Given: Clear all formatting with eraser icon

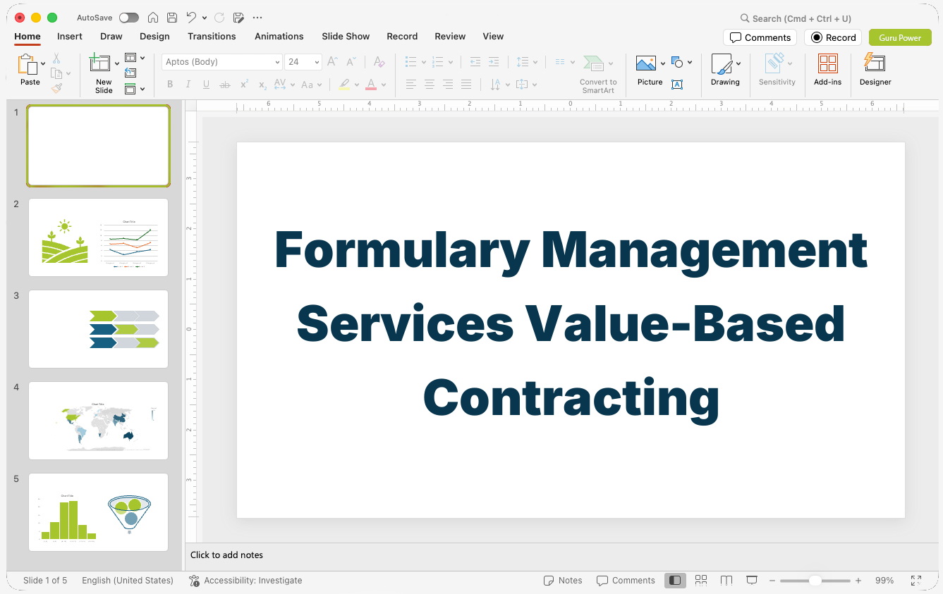Looking at the screenshot, I should [379, 62].
